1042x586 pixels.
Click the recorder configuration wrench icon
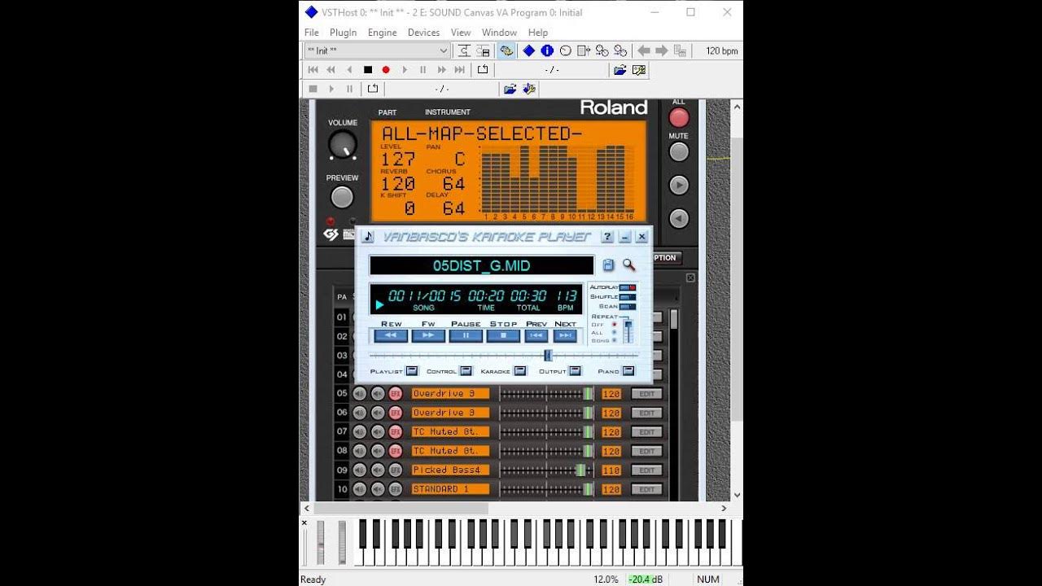click(529, 89)
